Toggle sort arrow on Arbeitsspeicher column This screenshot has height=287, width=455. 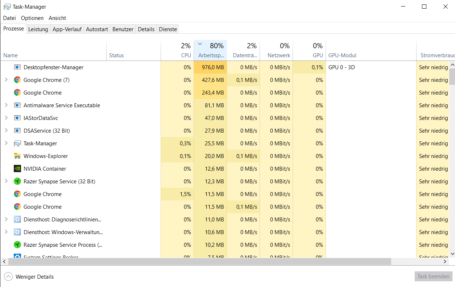[200, 44]
